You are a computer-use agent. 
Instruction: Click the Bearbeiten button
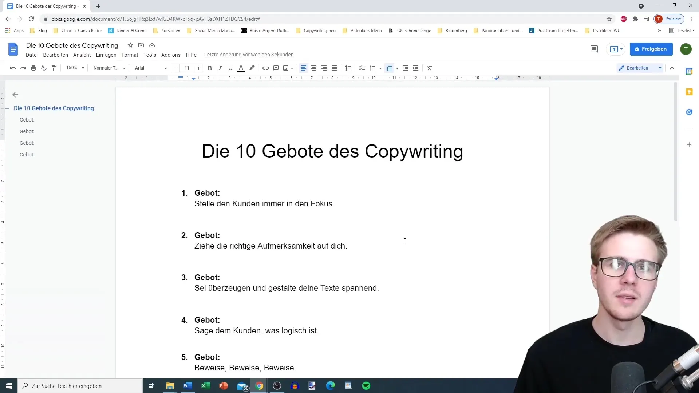[637, 68]
